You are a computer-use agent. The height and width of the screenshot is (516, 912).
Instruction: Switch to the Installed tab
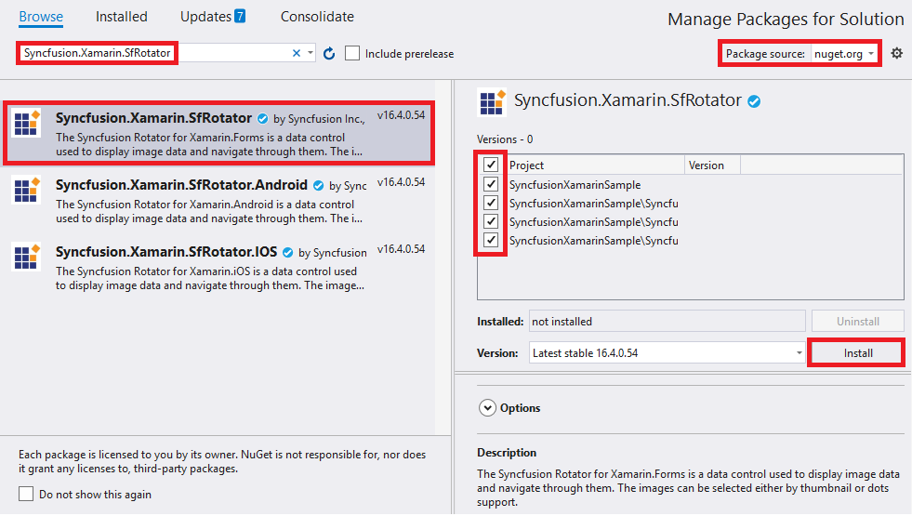(122, 17)
